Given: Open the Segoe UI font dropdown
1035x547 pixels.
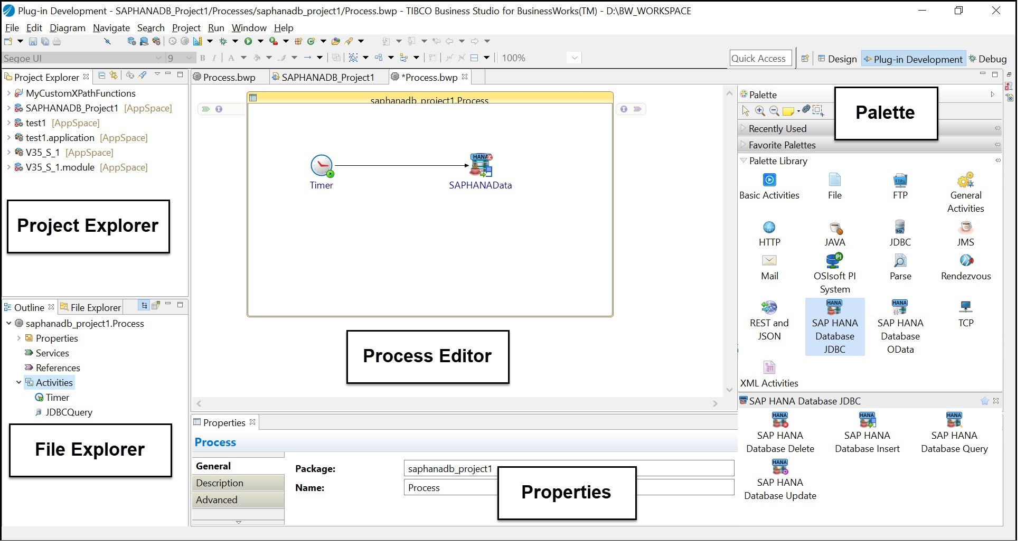Looking at the screenshot, I should 158,58.
